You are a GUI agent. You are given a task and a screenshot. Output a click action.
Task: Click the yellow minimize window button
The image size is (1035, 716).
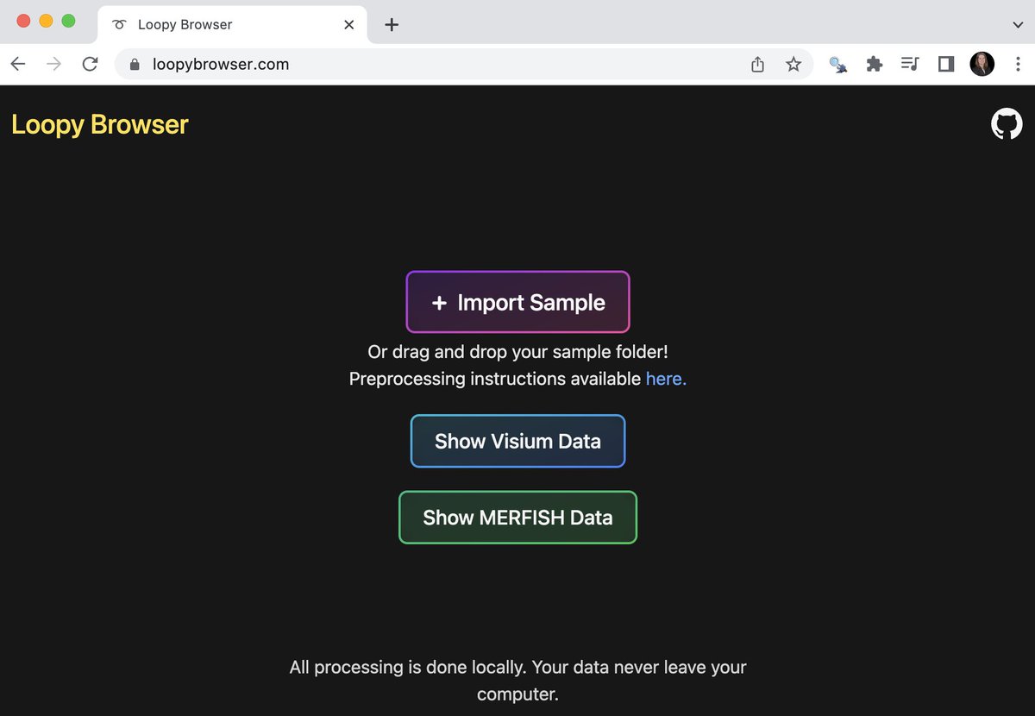(46, 21)
